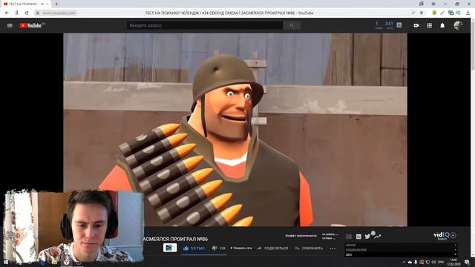Open the Windows action center
The height and width of the screenshot is (267, 475).
click(x=467, y=262)
